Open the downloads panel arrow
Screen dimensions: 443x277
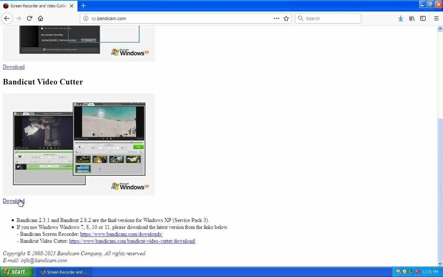click(400, 18)
